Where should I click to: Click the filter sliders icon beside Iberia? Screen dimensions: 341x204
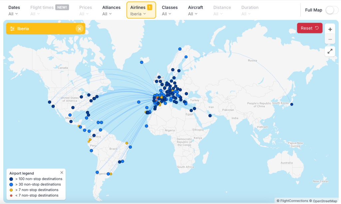pyautogui.click(x=12, y=29)
